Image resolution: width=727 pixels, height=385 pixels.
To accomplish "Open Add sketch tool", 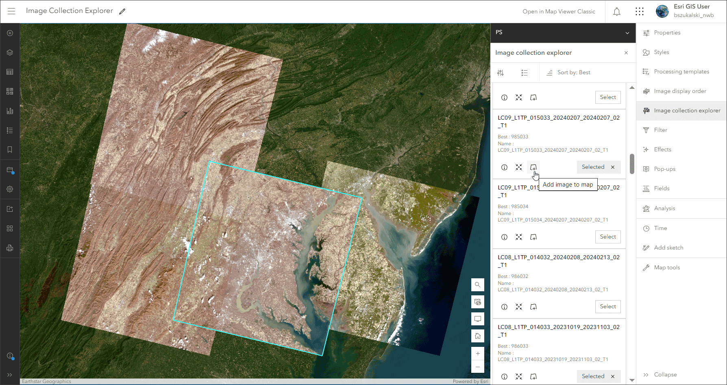I will [x=681, y=248].
